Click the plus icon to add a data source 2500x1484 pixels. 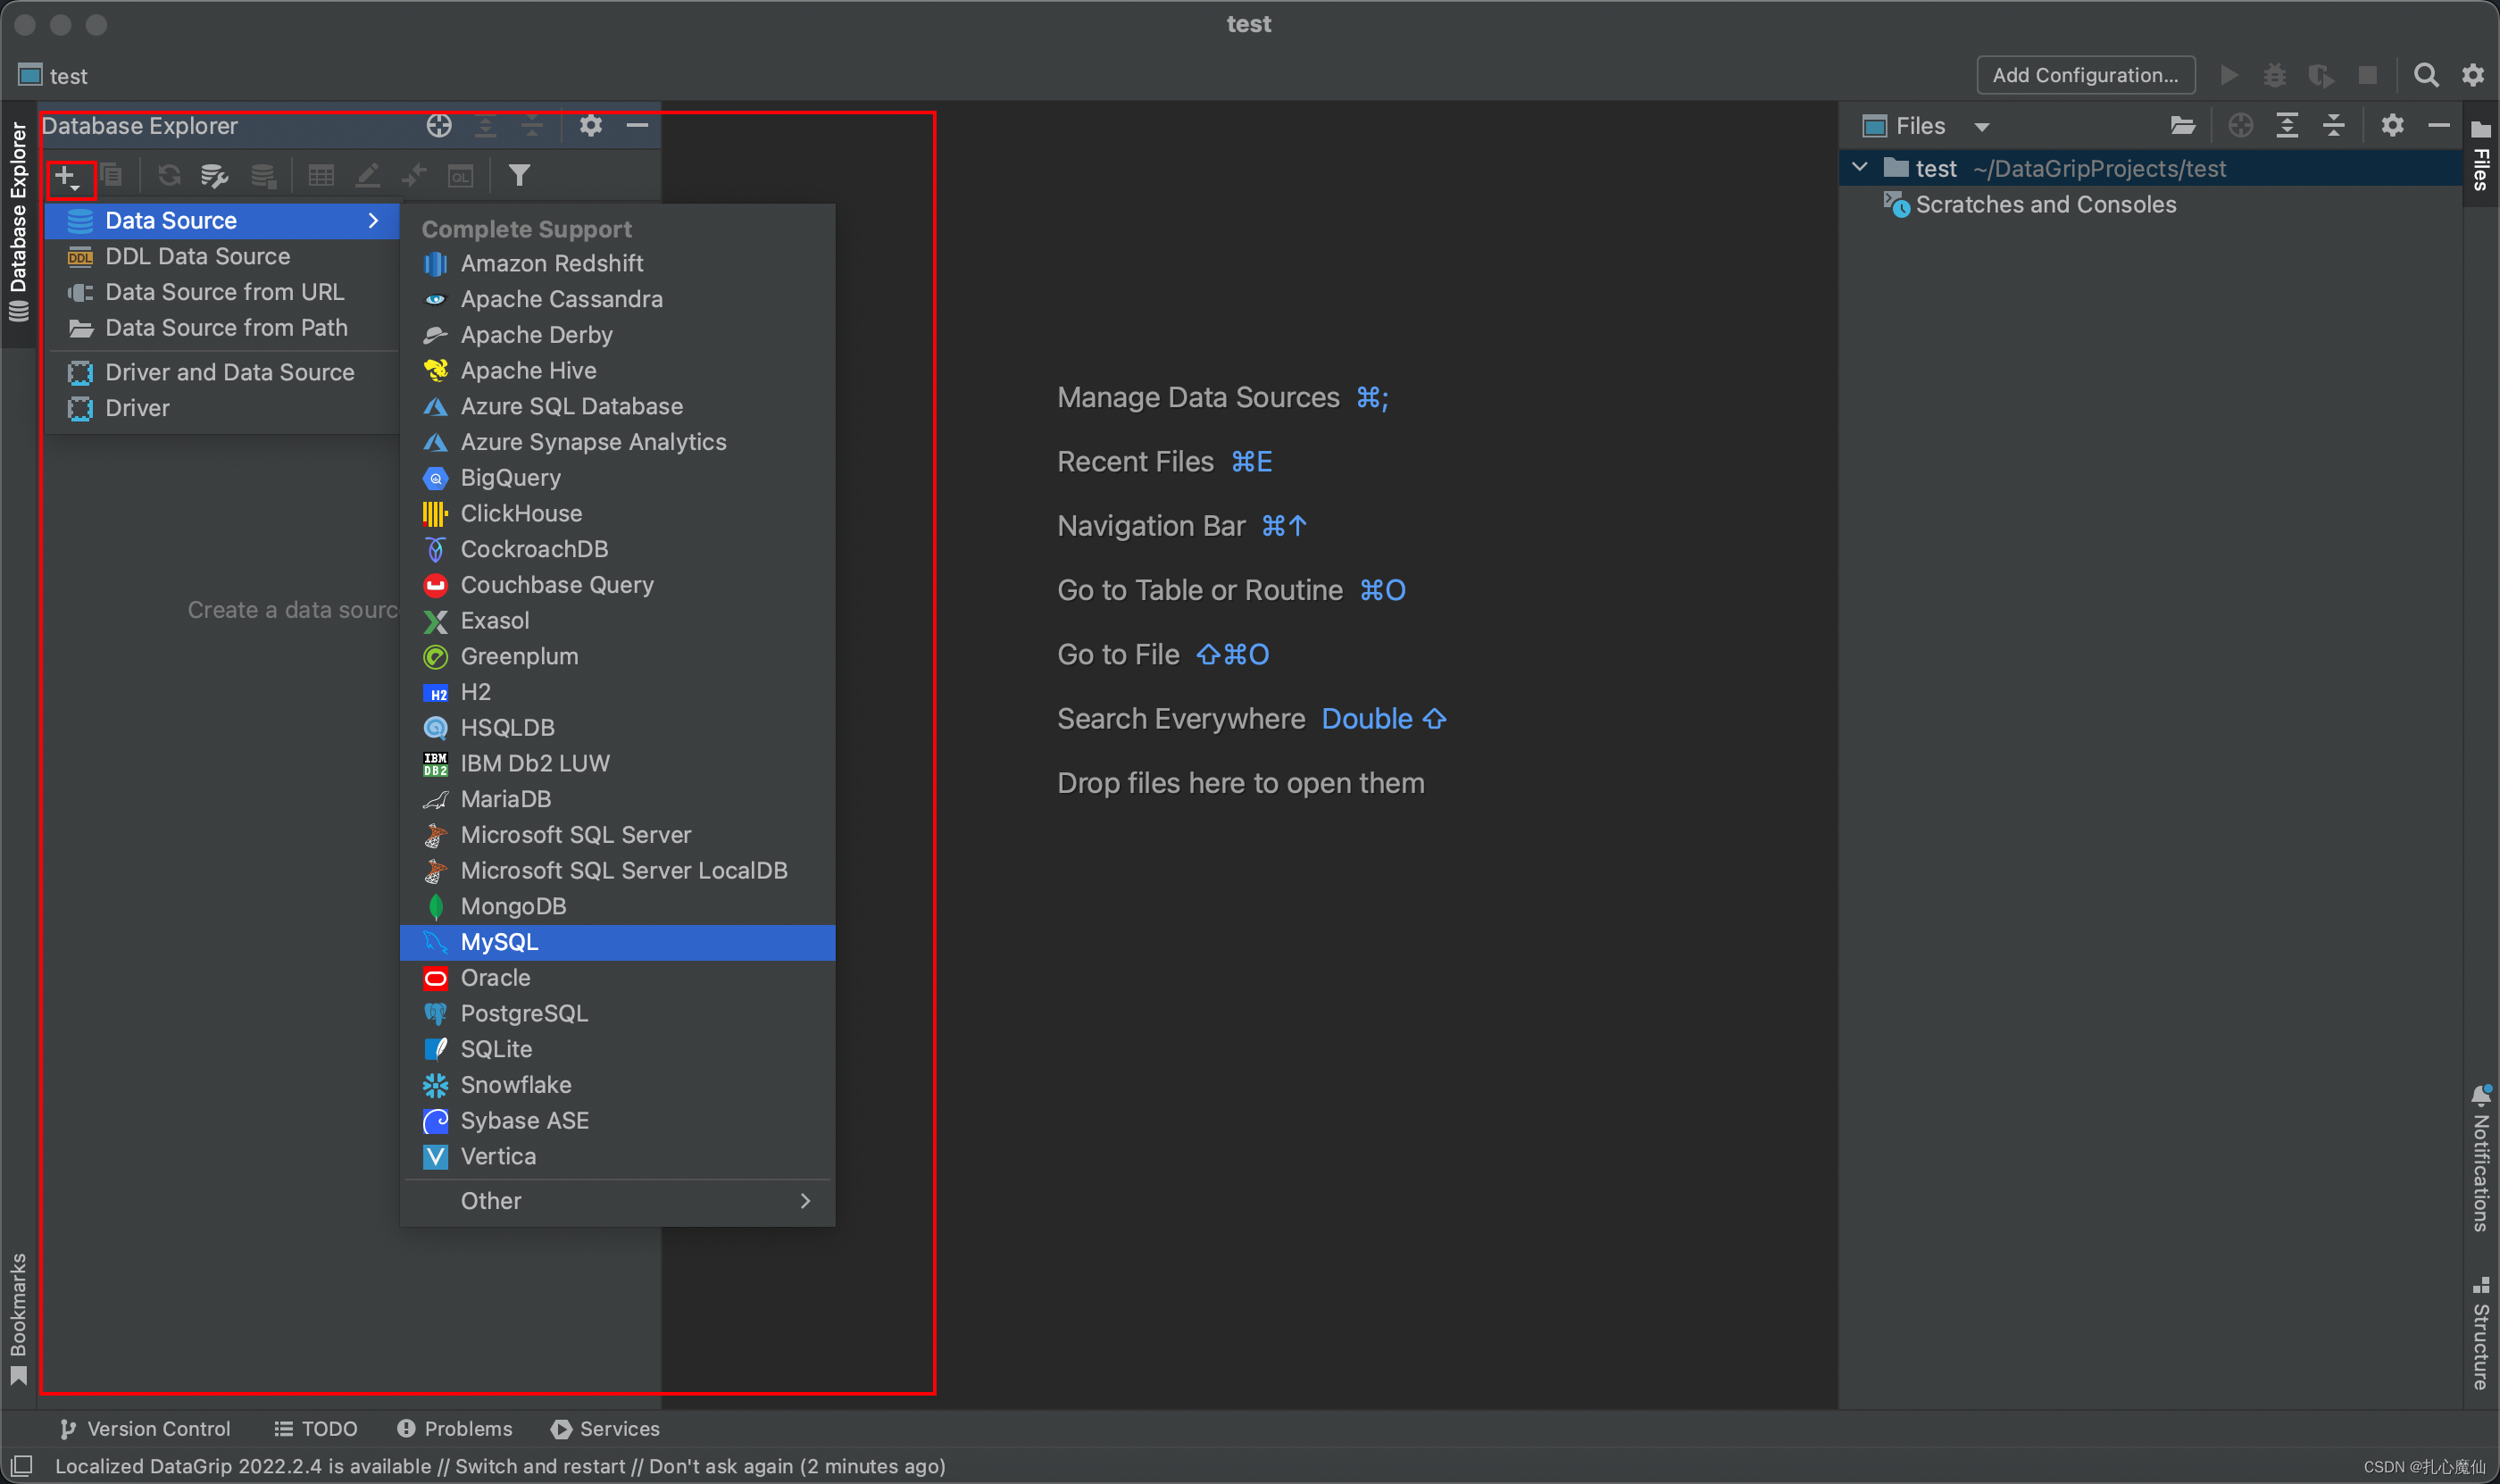pos(66,177)
